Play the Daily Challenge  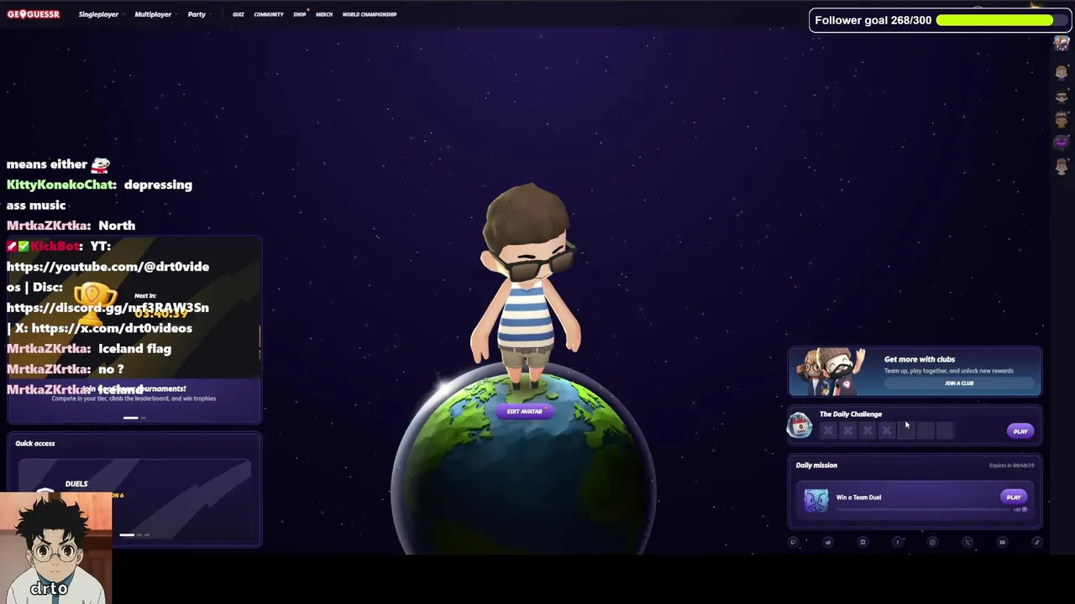click(x=1020, y=431)
